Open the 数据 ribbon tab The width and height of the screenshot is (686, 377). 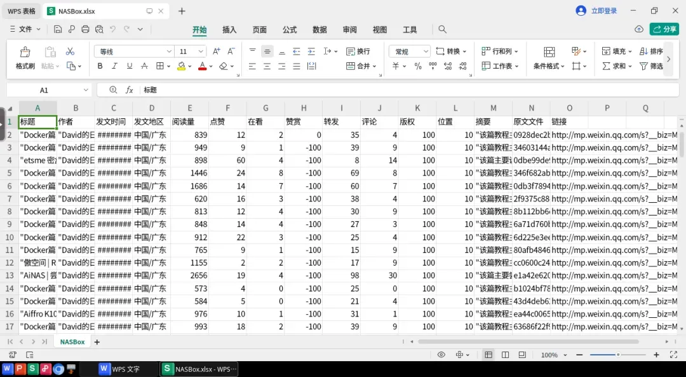pos(319,30)
